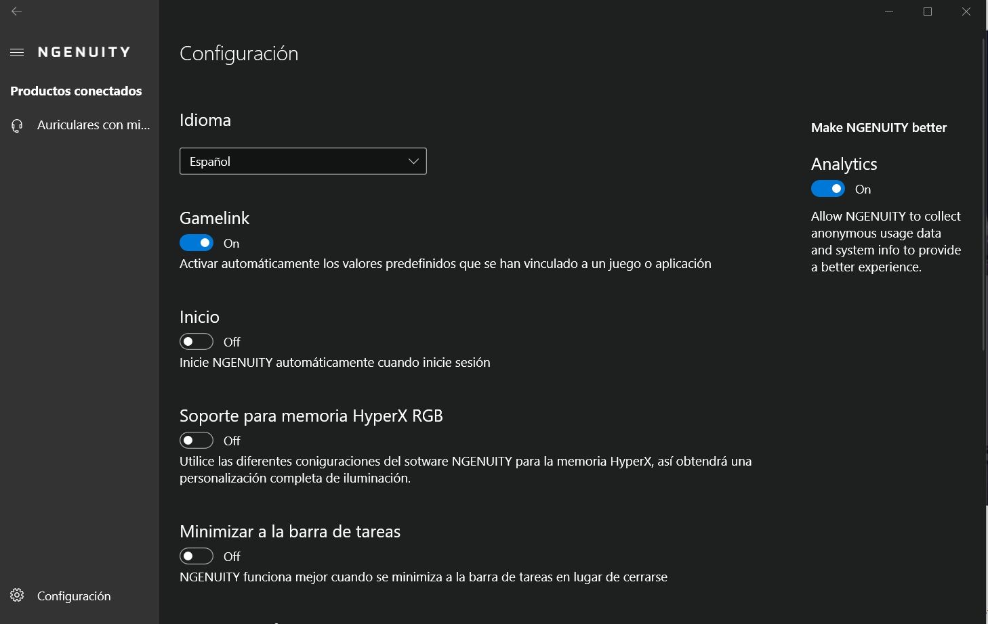Viewport: 988px width, 624px height.
Task: Close the NGENUITY window
Action: pos(966,12)
